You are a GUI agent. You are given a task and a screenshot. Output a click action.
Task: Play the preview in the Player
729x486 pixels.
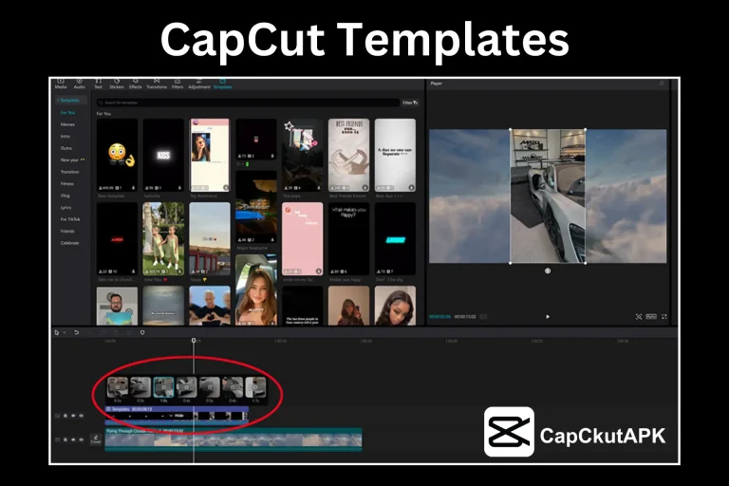click(x=547, y=317)
